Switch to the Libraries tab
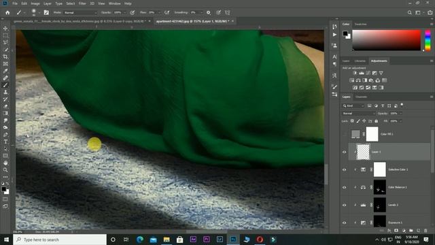 (x=360, y=61)
